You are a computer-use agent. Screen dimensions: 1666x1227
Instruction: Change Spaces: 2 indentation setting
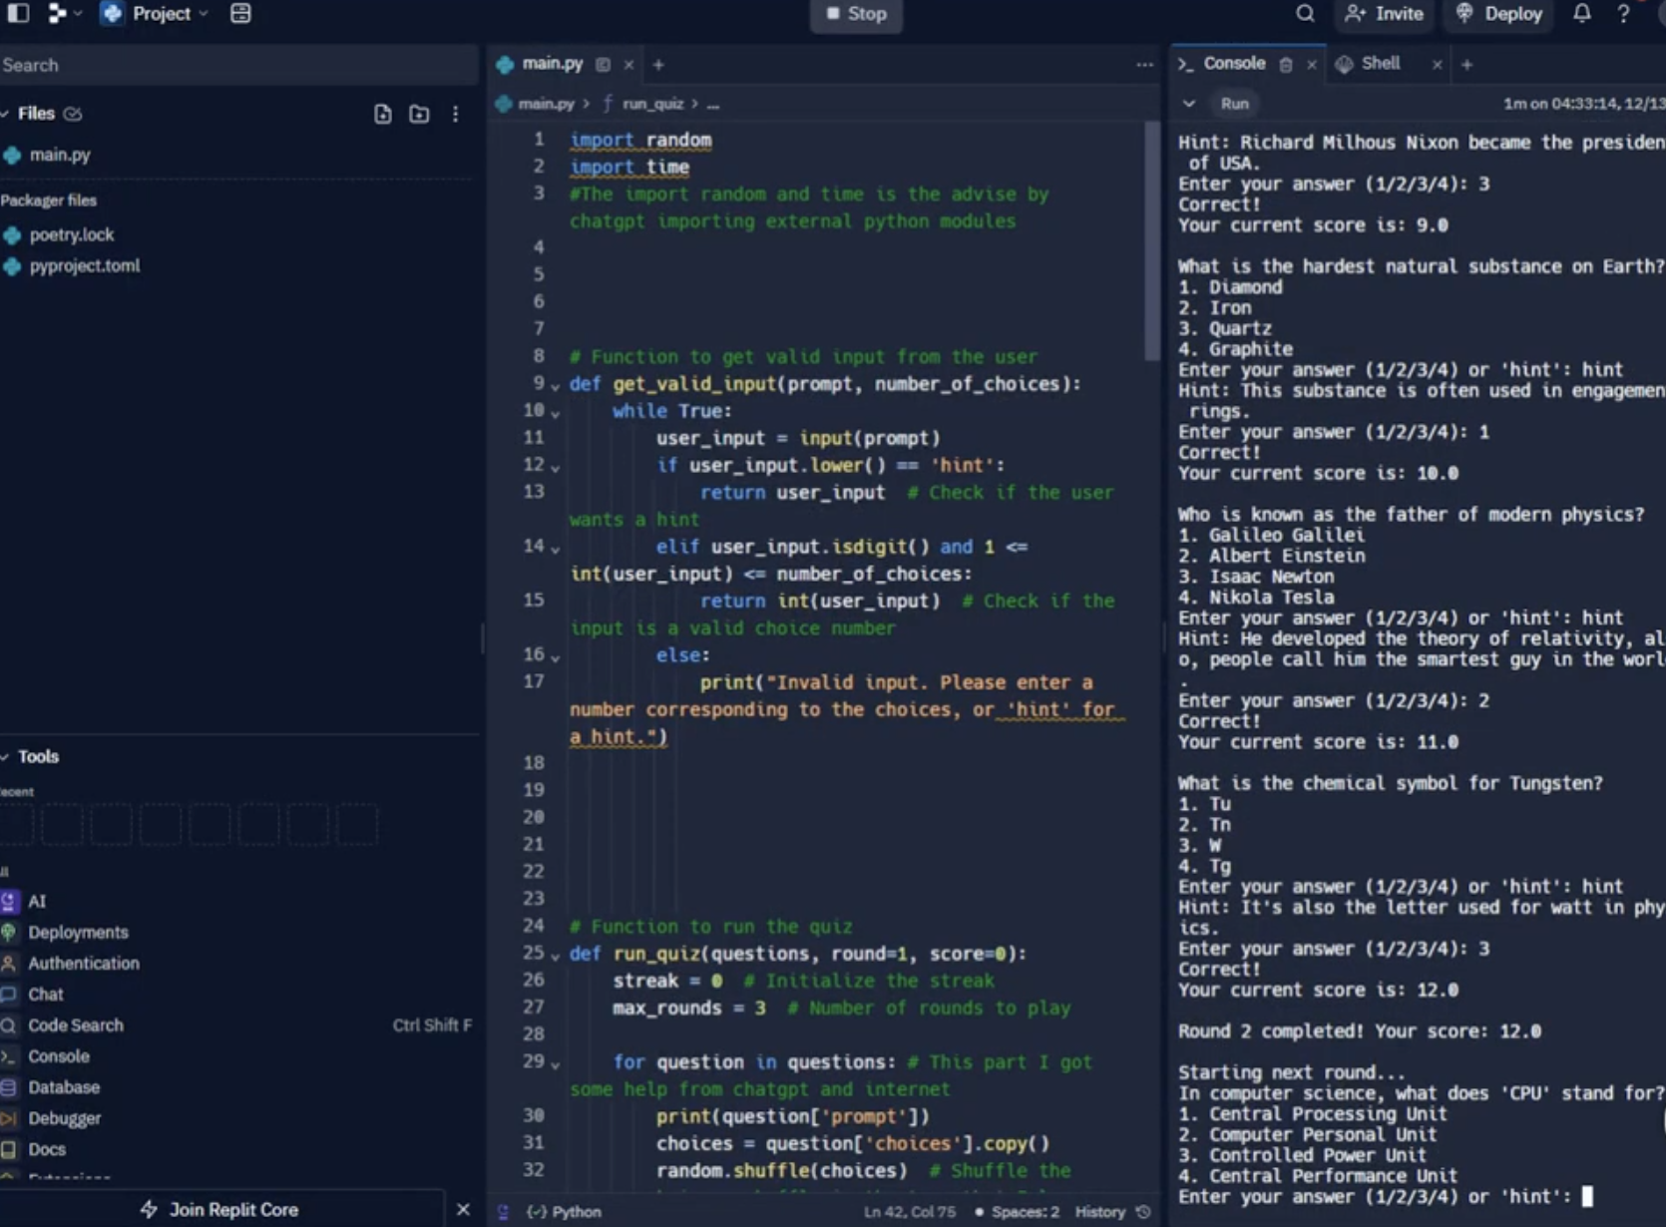click(x=1017, y=1211)
